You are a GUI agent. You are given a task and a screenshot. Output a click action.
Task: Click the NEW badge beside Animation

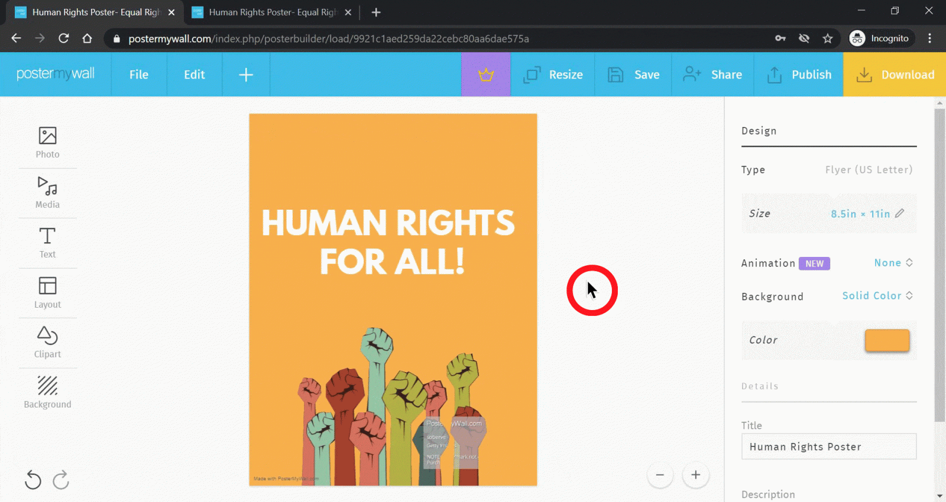point(814,263)
